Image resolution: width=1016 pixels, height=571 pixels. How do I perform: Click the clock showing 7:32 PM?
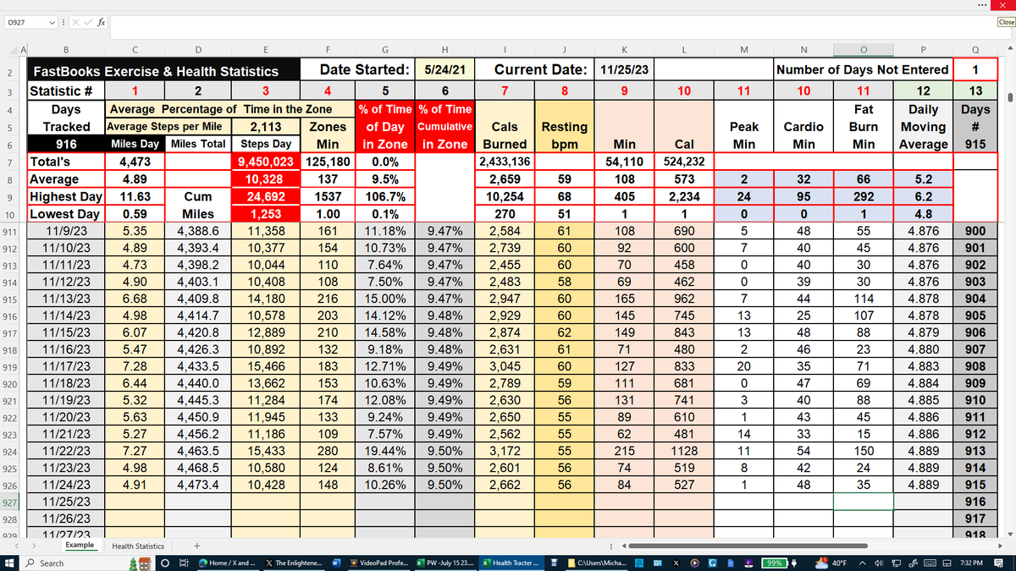pyautogui.click(x=972, y=563)
